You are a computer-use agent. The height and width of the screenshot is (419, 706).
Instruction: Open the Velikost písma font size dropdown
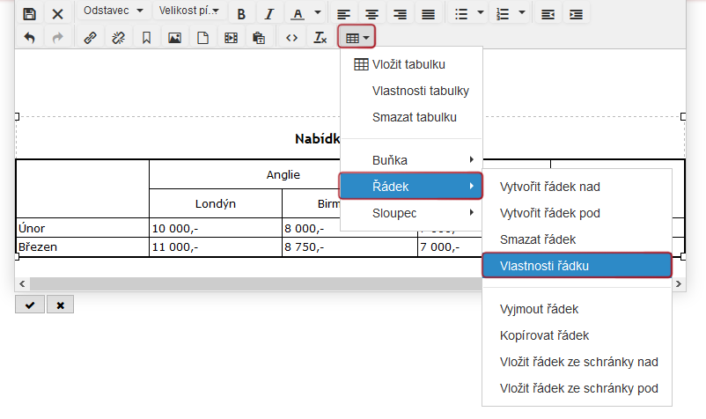(x=189, y=11)
